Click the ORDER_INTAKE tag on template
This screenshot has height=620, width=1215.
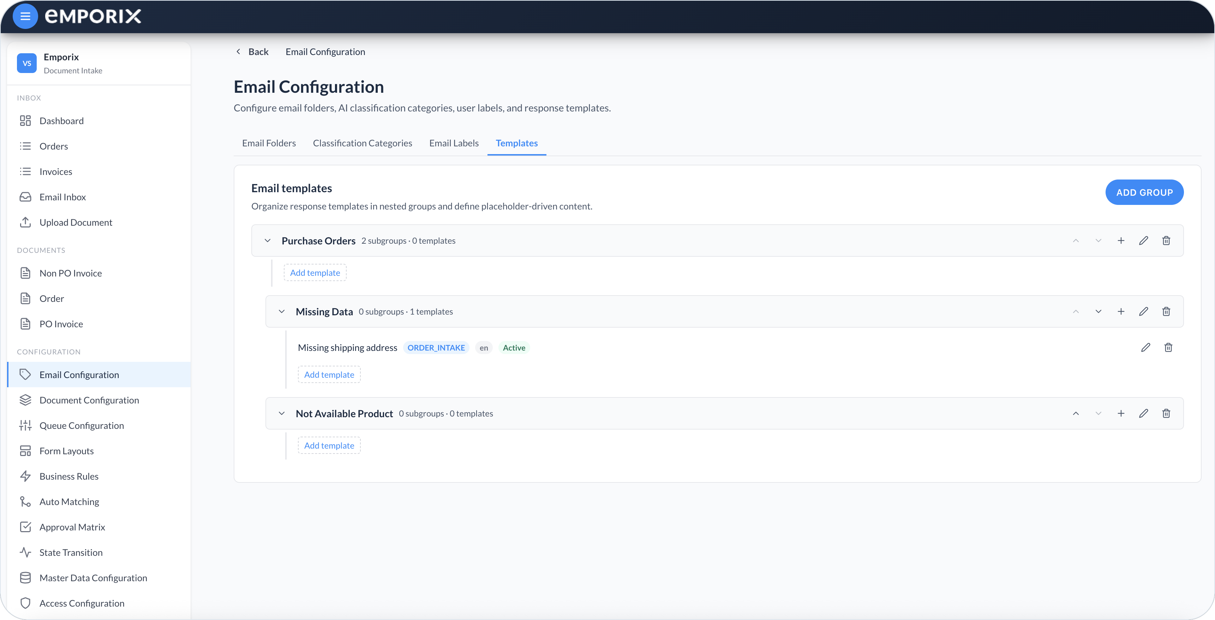click(436, 348)
